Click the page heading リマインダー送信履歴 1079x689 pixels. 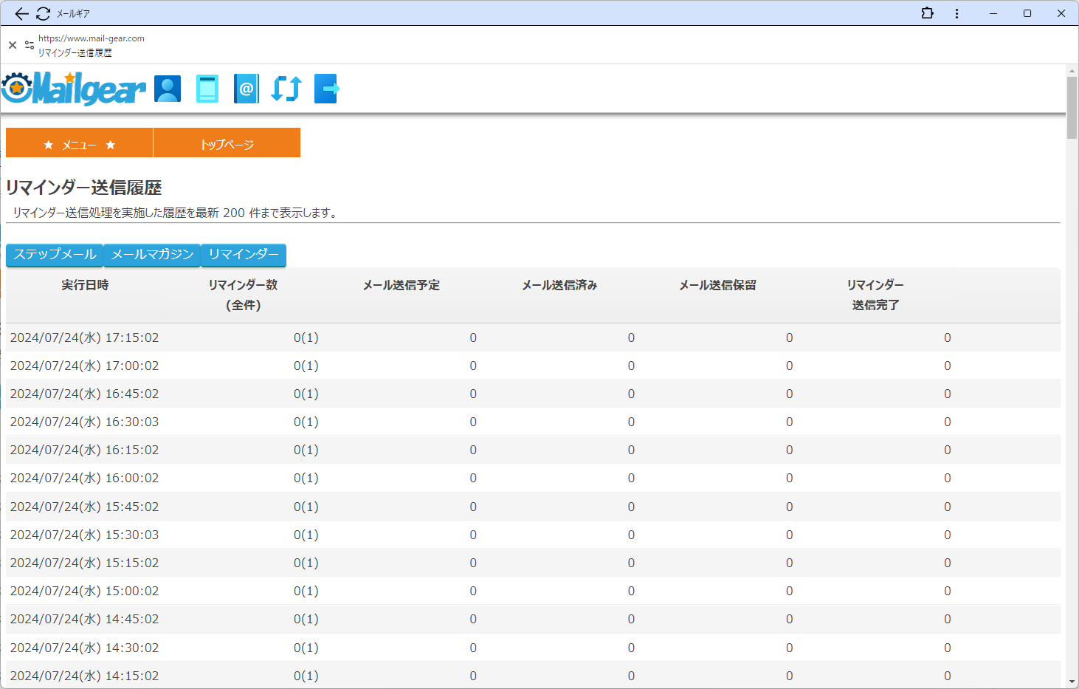pos(83,188)
